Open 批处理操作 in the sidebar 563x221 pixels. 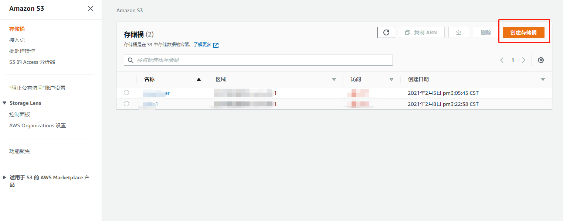pyautogui.click(x=22, y=51)
